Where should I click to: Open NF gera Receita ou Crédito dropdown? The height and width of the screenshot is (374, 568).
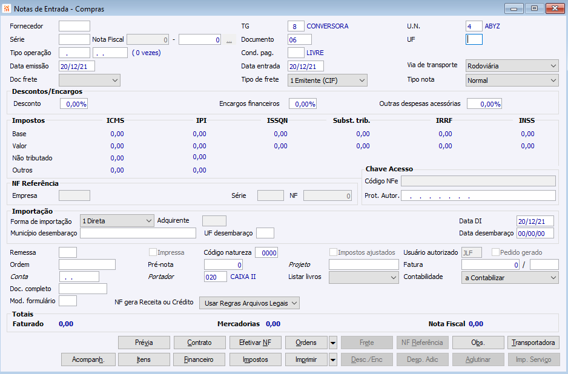click(x=249, y=303)
